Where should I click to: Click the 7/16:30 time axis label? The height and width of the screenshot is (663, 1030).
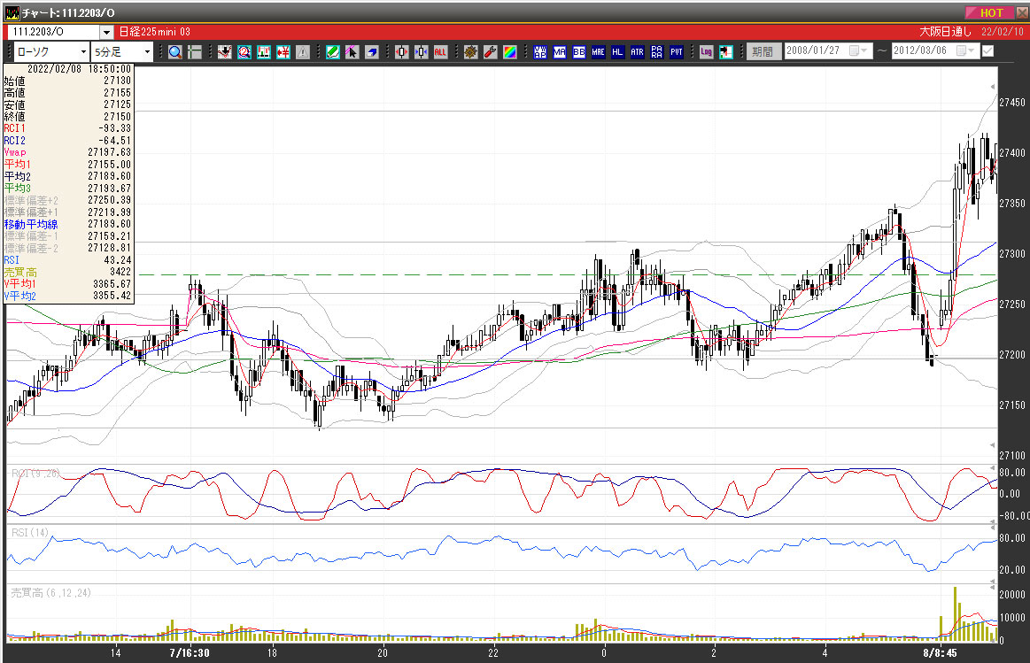[190, 652]
